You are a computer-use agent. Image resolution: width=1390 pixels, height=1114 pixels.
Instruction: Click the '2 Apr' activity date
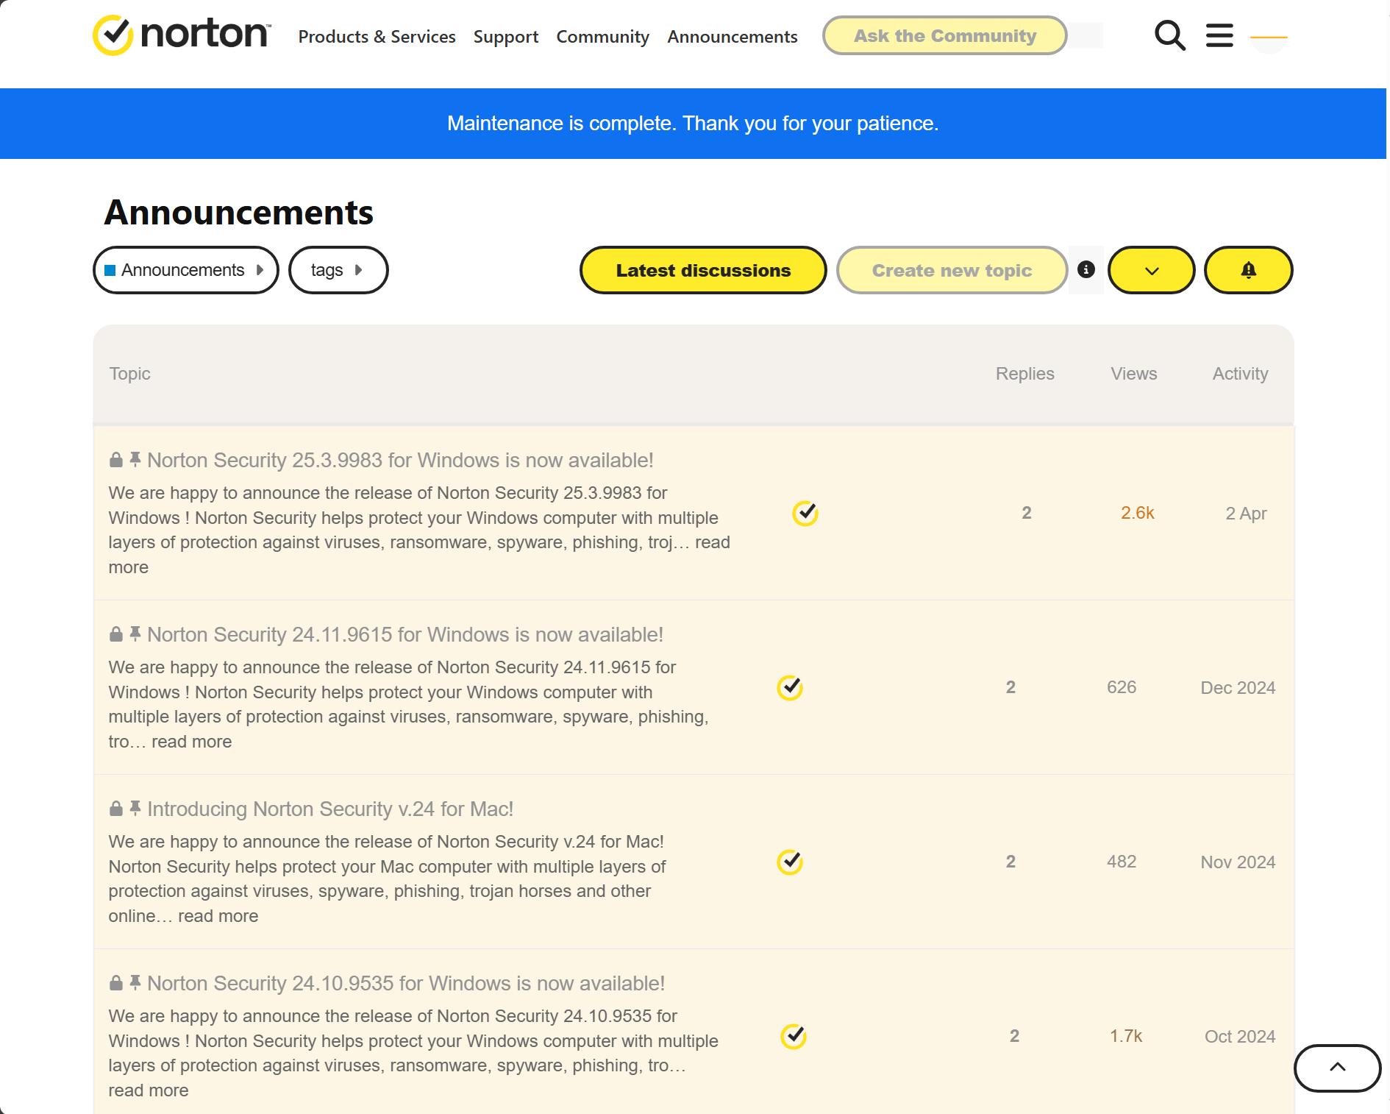point(1246,514)
